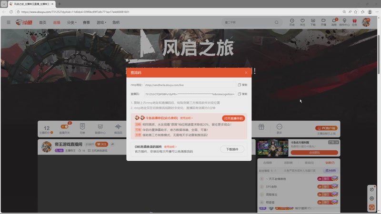The width and height of the screenshot is (381, 214).
Task: Open 使用说明 link for OBS plugin
Action: (x=170, y=147)
